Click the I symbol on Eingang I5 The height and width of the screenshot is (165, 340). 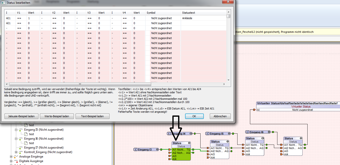click(207, 134)
